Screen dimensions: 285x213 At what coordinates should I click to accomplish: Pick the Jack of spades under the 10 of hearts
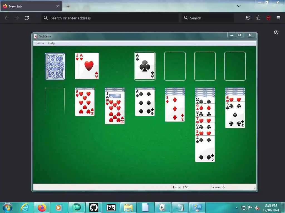[115, 95]
